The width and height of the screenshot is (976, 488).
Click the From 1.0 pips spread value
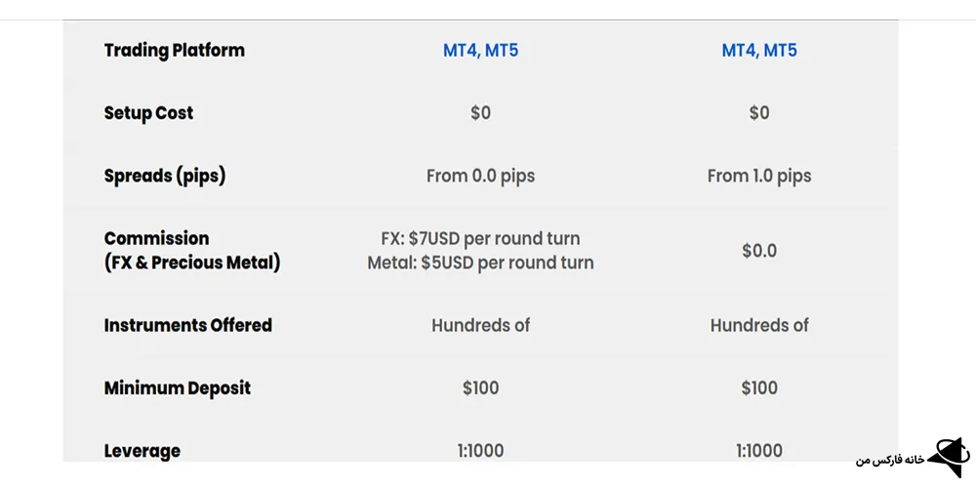pos(759,177)
